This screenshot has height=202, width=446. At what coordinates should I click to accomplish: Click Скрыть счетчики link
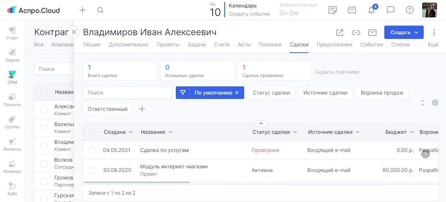click(337, 72)
